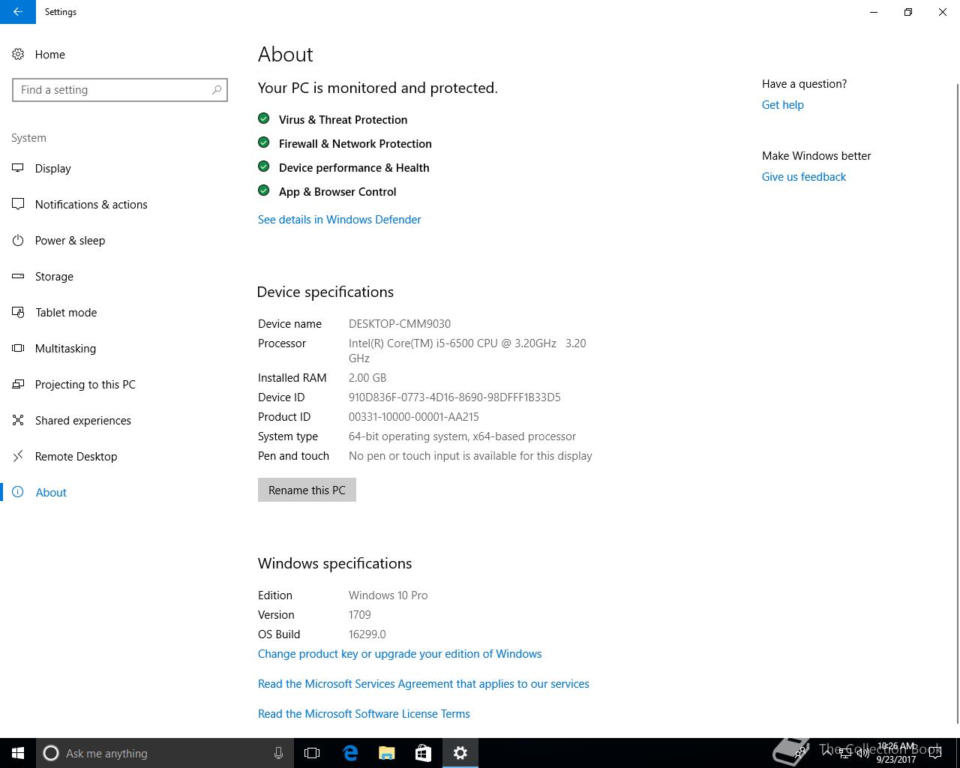Click the Remote Desktop icon
This screenshot has height=768, width=960.
[x=18, y=456]
